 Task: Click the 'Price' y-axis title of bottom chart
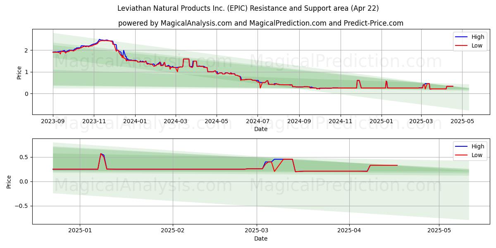click(9, 181)
